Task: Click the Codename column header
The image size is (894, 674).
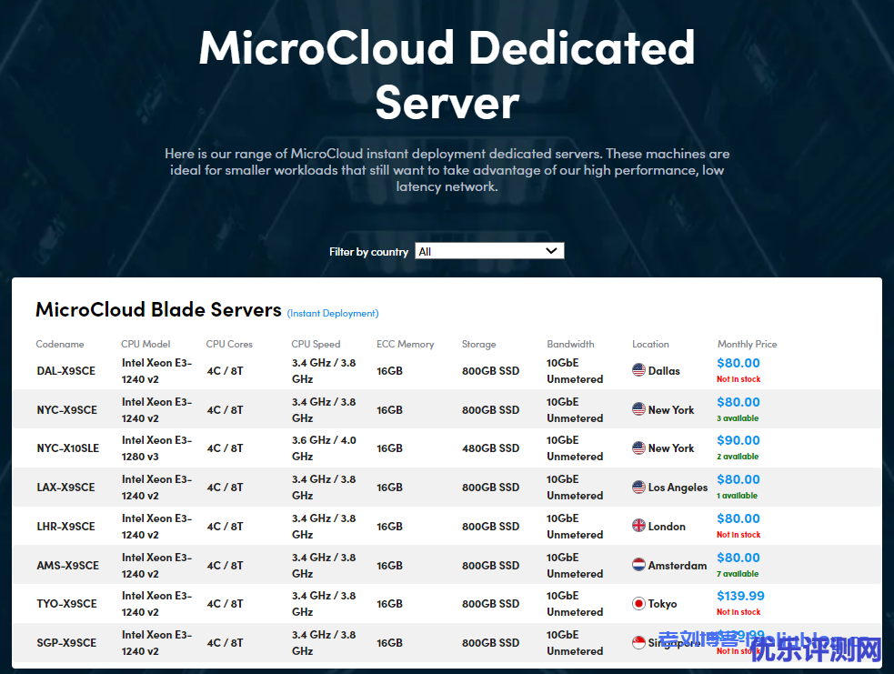Action: coord(60,344)
